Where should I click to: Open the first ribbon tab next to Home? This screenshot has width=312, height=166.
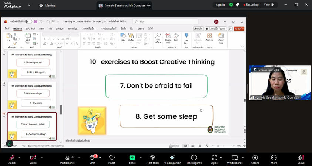pyautogui.click(x=7, y=28)
